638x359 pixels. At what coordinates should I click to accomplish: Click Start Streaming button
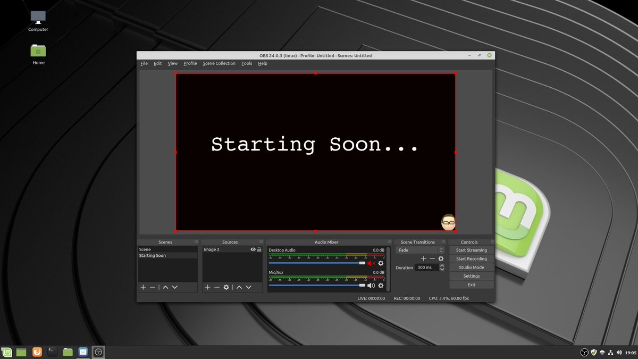point(472,250)
